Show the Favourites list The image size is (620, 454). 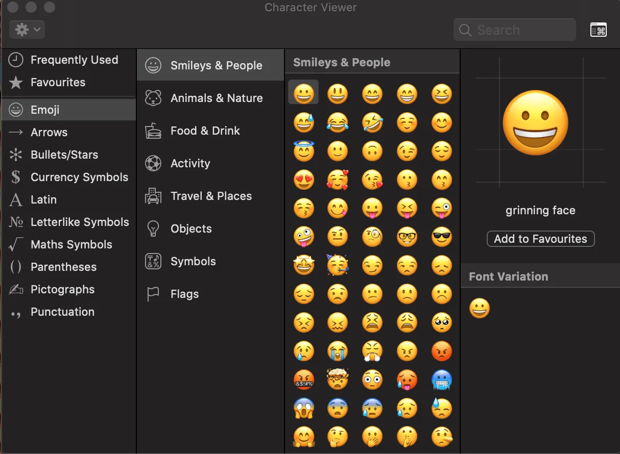(68, 82)
